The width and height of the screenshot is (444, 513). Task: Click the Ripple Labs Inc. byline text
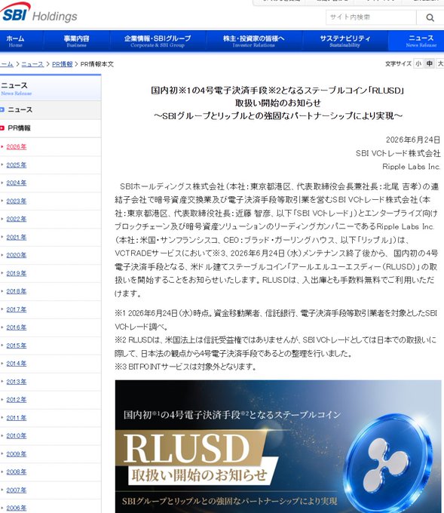[x=411, y=167]
